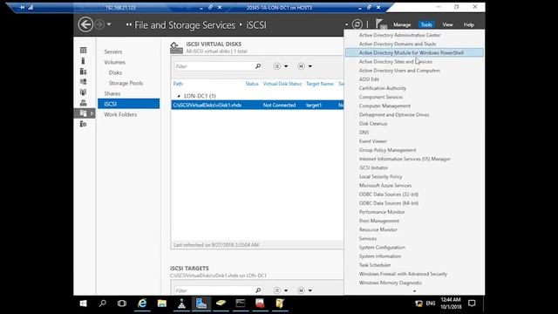Open ADSI Edit from Tools menu
The image size is (558, 314).
click(369, 79)
